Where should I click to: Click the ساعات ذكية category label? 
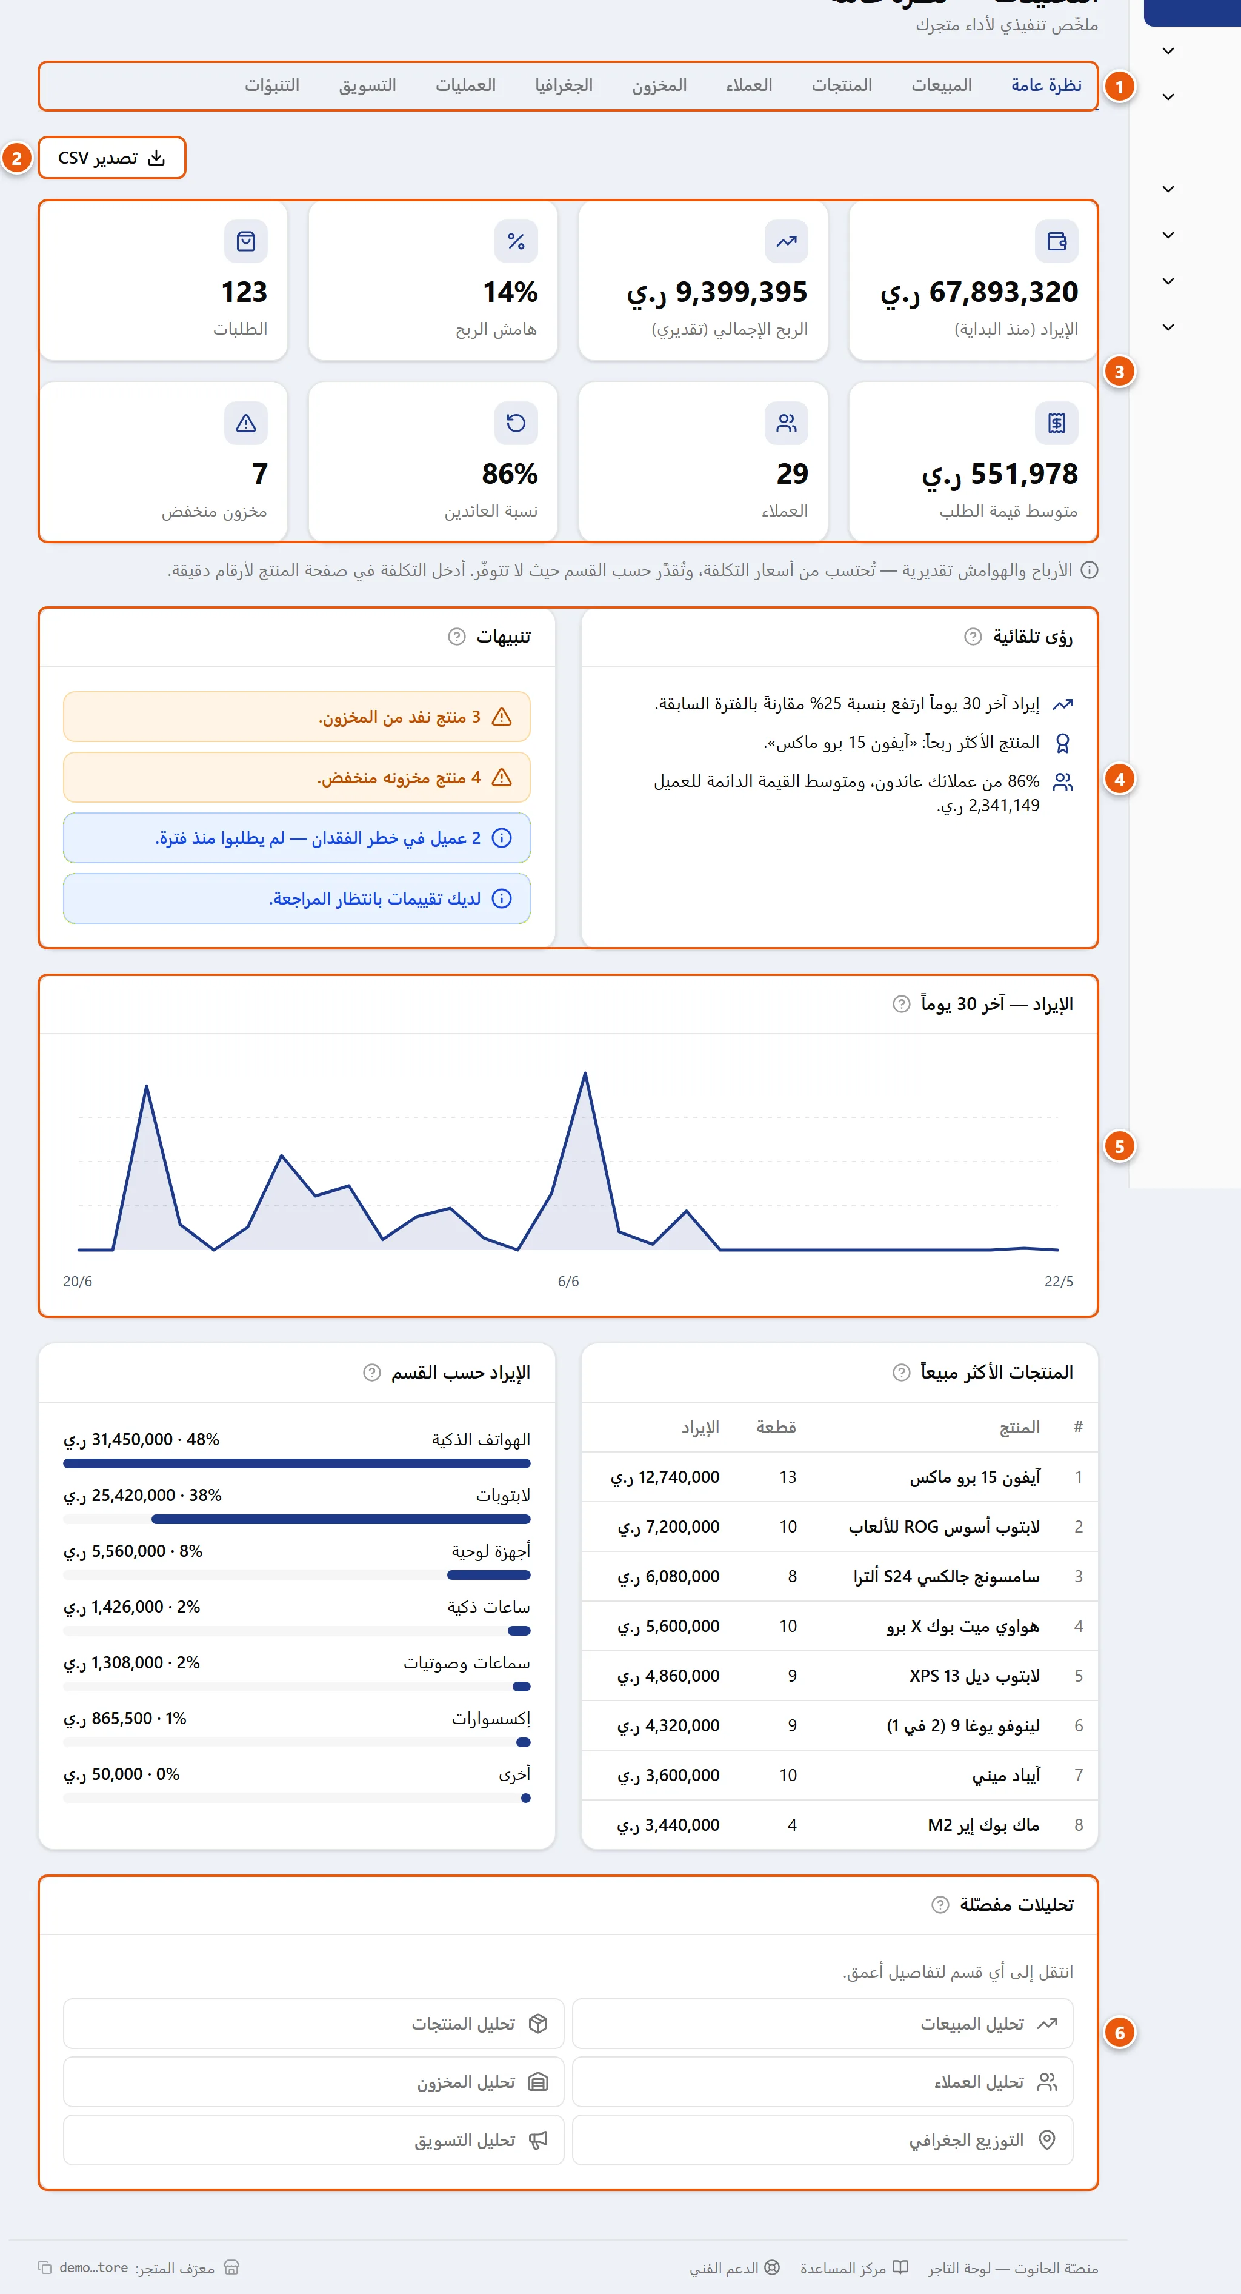pos(489,1607)
